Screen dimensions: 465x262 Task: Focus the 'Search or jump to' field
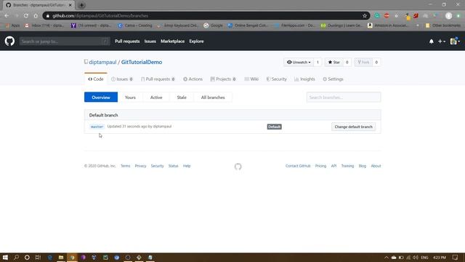pyautogui.click(x=65, y=41)
